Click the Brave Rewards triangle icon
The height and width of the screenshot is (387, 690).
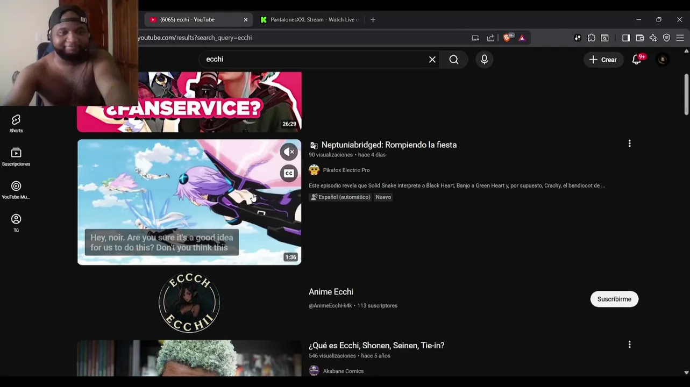click(x=522, y=38)
